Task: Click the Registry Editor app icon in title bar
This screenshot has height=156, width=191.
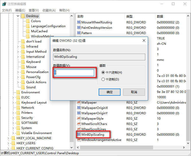Action: [x=4, y=4]
